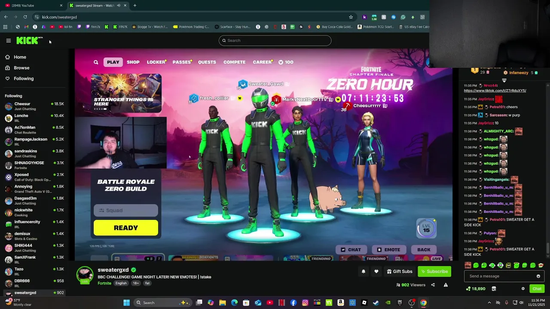The image size is (550, 309).
Task: Open a new browser tab
Action: tap(134, 6)
